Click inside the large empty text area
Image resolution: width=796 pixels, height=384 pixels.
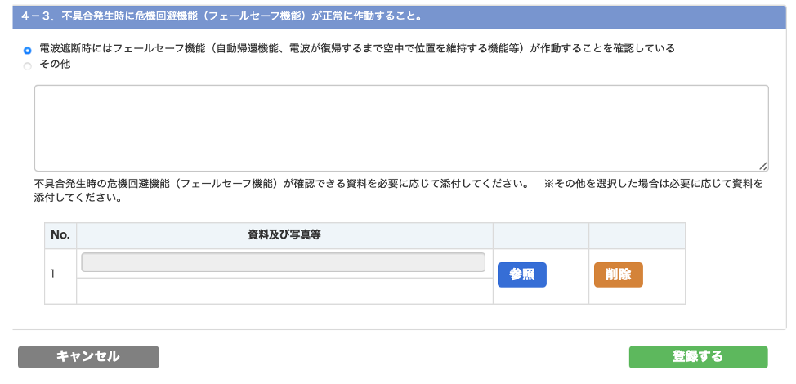coord(400,127)
